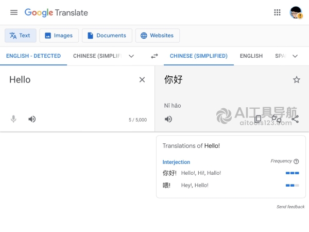The height and width of the screenshot is (232, 309).
Task: Listen to the source text Hello
Action: (32, 119)
